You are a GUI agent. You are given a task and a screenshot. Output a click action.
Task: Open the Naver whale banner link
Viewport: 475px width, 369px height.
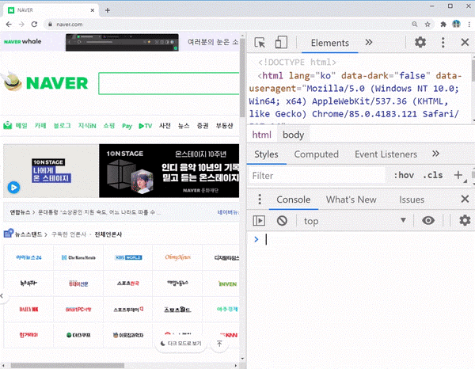23,41
